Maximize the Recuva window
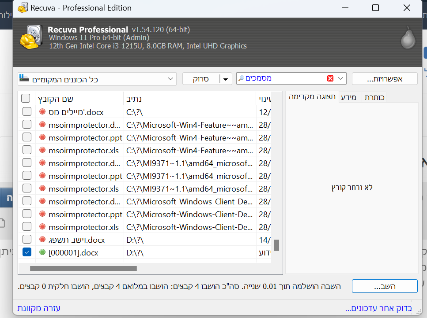 (x=375, y=8)
